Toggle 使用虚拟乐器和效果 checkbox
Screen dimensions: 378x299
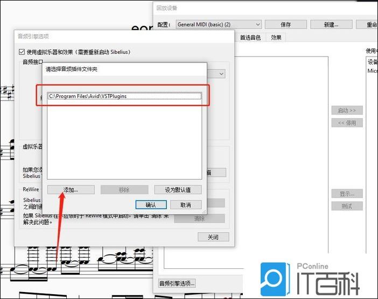tap(22, 52)
